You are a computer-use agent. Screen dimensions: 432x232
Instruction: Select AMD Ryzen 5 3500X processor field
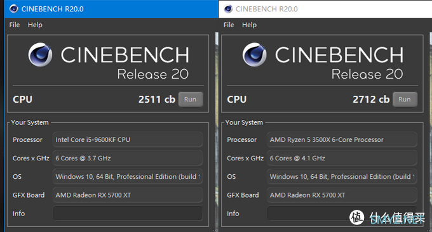[x=342, y=139]
